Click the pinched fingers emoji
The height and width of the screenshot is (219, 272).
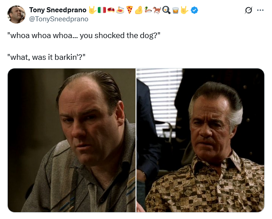[139, 10]
